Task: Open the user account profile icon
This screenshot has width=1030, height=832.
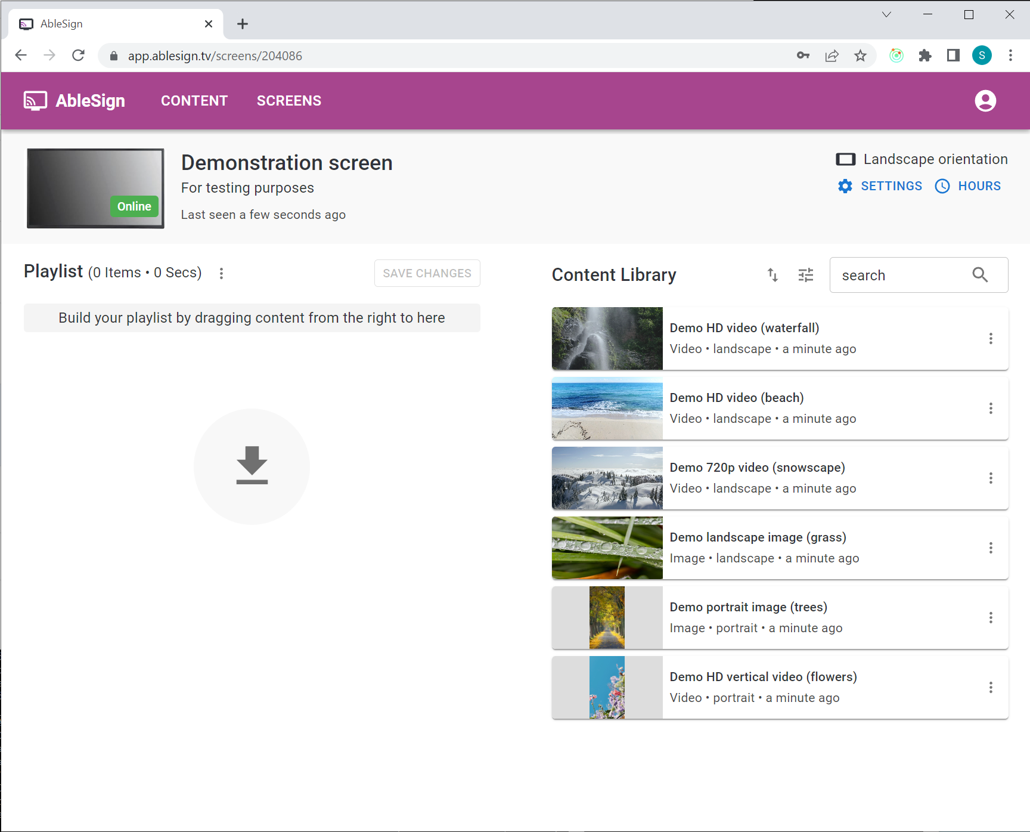Action: click(x=985, y=101)
